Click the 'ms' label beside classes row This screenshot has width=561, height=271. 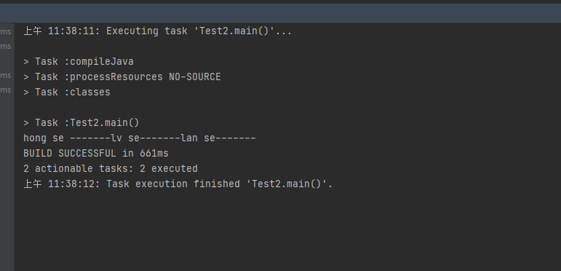tap(6, 90)
